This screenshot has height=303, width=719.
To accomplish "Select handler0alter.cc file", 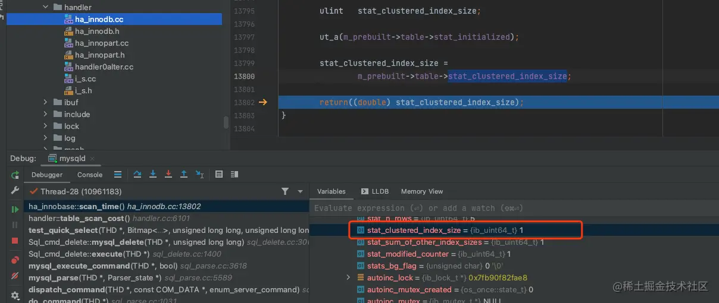I will [104, 67].
